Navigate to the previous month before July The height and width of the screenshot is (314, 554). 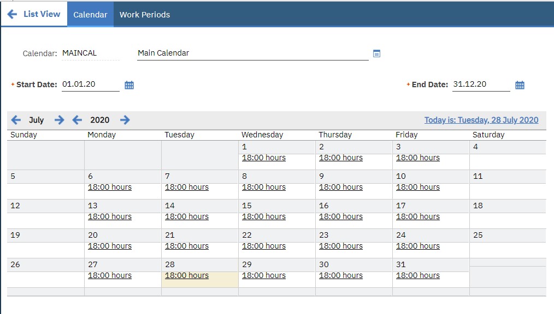click(16, 119)
